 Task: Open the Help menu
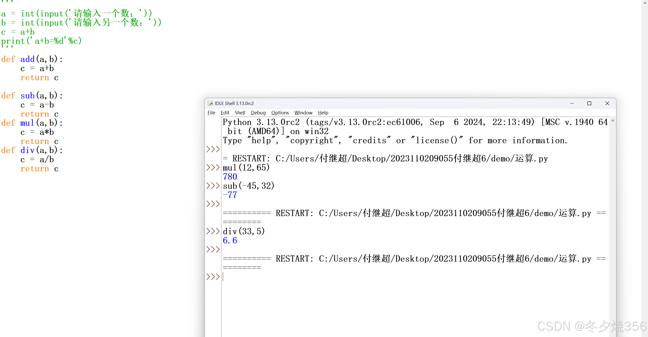[323, 113]
